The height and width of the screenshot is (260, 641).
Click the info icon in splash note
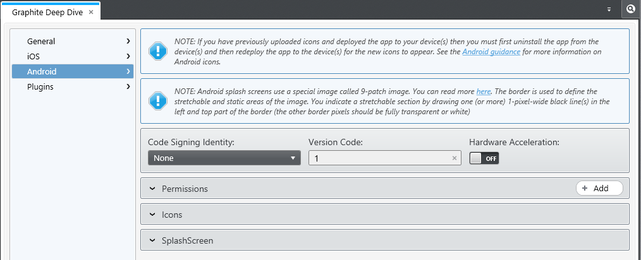(158, 101)
